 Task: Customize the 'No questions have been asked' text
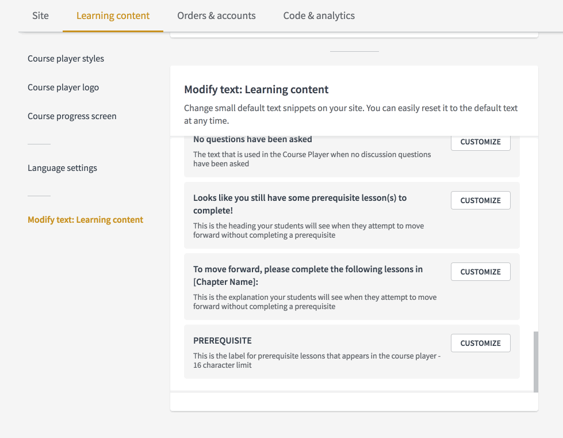[480, 142]
